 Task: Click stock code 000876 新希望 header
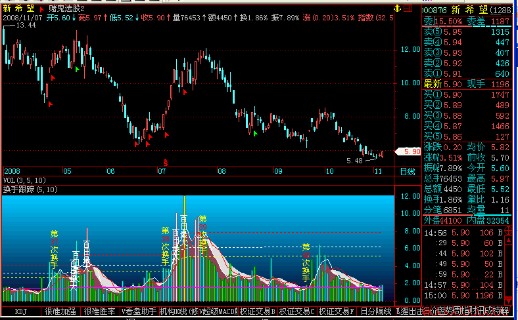click(x=456, y=10)
